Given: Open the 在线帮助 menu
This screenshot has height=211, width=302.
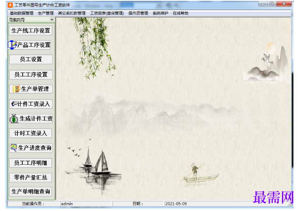Looking at the screenshot, I should tap(181, 13).
